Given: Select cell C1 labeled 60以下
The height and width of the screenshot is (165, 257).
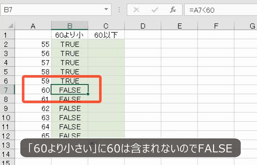Looking at the screenshot, I should pyautogui.click(x=106, y=35).
